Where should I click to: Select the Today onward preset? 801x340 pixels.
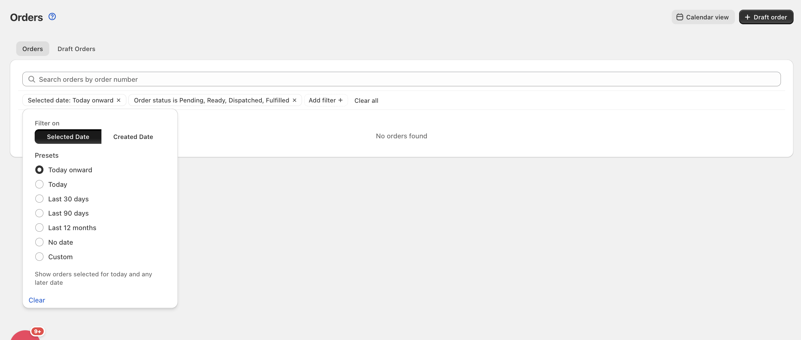click(39, 170)
